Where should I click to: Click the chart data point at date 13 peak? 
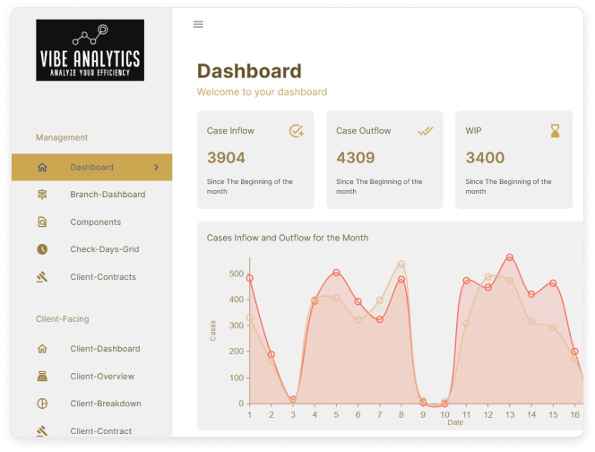(510, 257)
